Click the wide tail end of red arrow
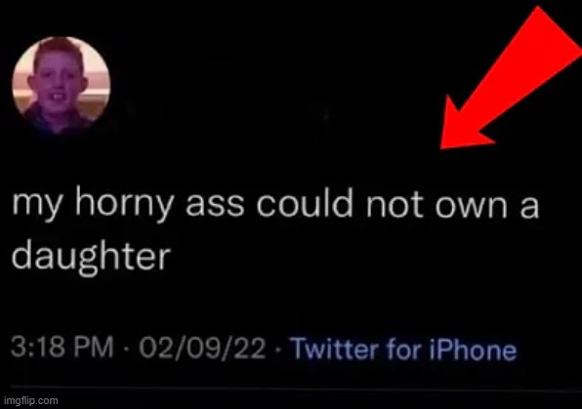Image resolution: width=582 pixels, height=409 pixels. (x=557, y=33)
